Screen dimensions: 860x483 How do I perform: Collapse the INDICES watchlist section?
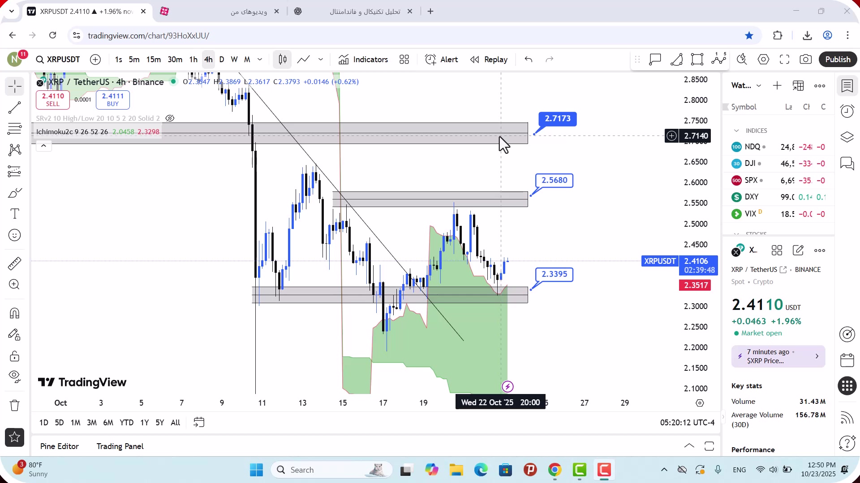point(736,131)
